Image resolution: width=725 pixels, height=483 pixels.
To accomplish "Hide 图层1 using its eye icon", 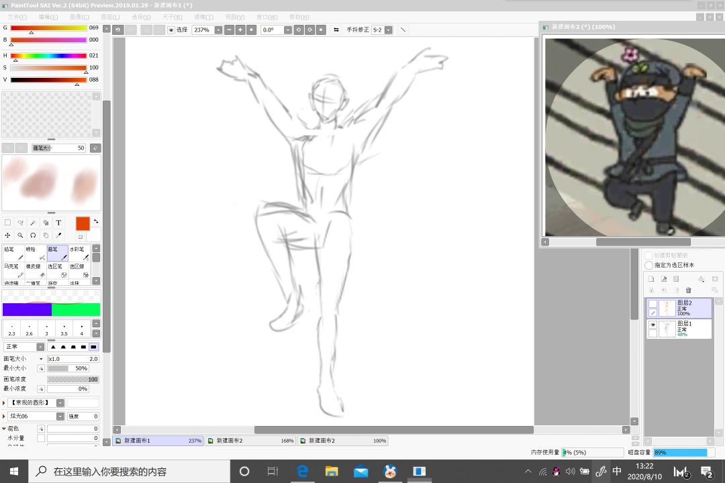I will (652, 324).
